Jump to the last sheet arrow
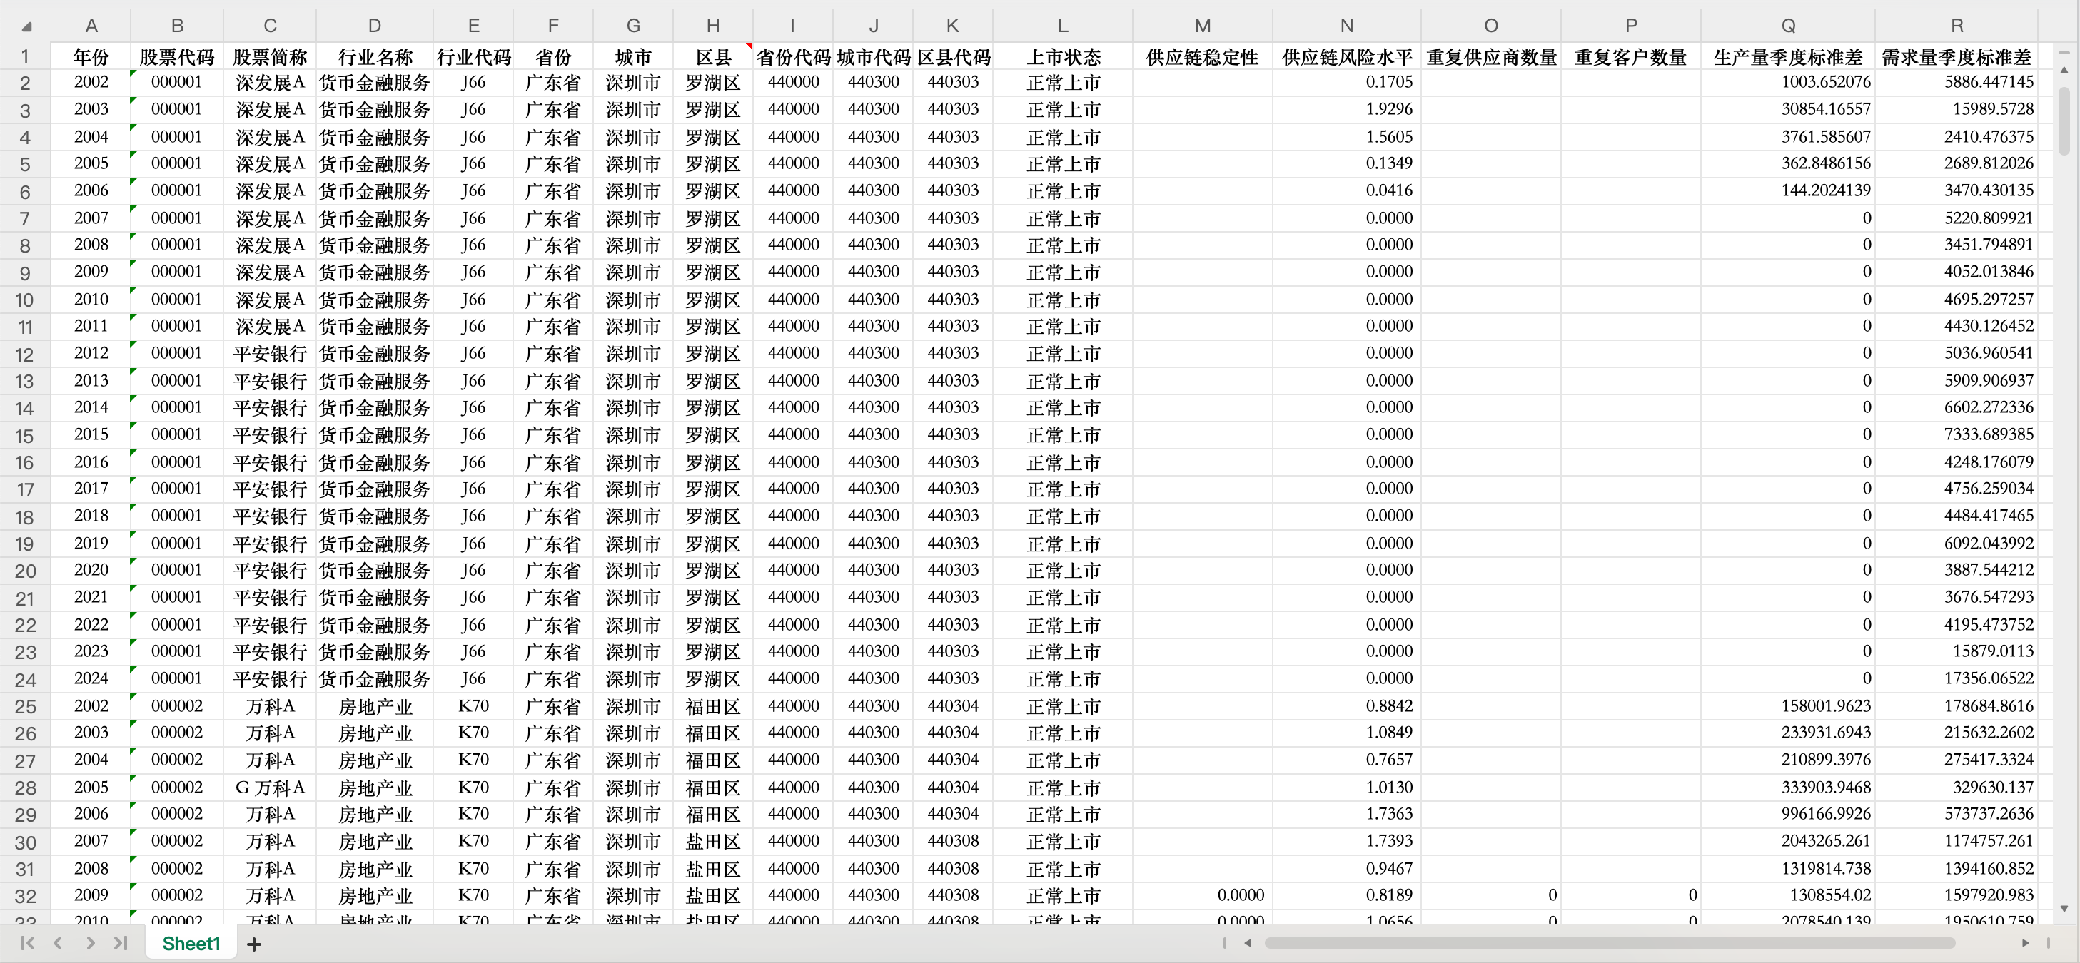The image size is (2080, 963). pos(121,943)
